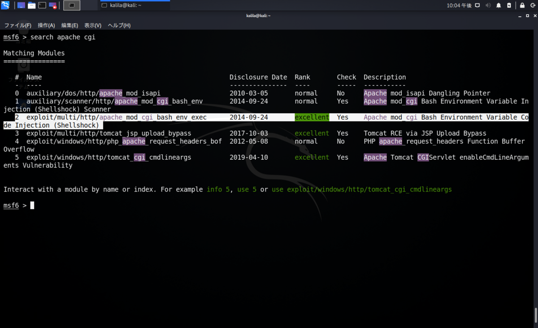This screenshot has height=328, width=538.
Task: Open the 操作(A) menu
Action: (46, 25)
